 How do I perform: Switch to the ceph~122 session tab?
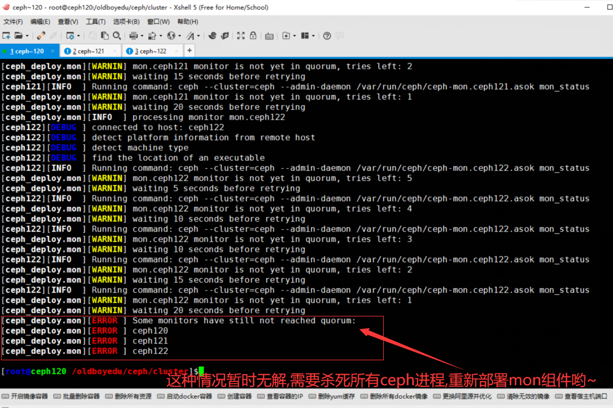pos(153,51)
